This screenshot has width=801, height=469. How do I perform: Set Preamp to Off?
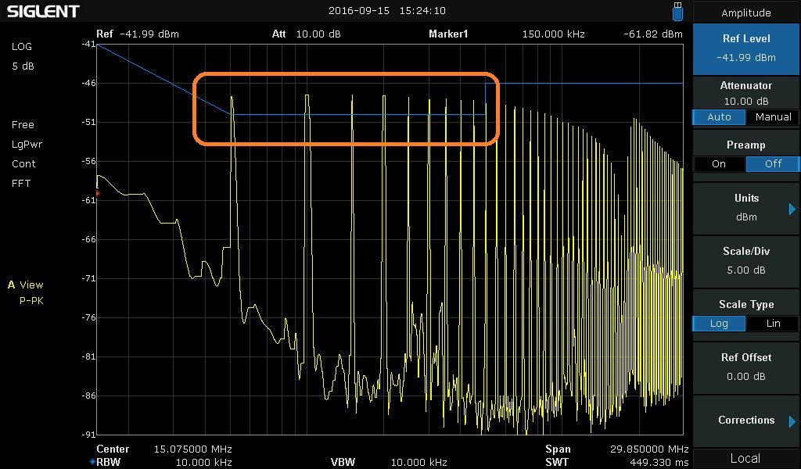(x=773, y=164)
